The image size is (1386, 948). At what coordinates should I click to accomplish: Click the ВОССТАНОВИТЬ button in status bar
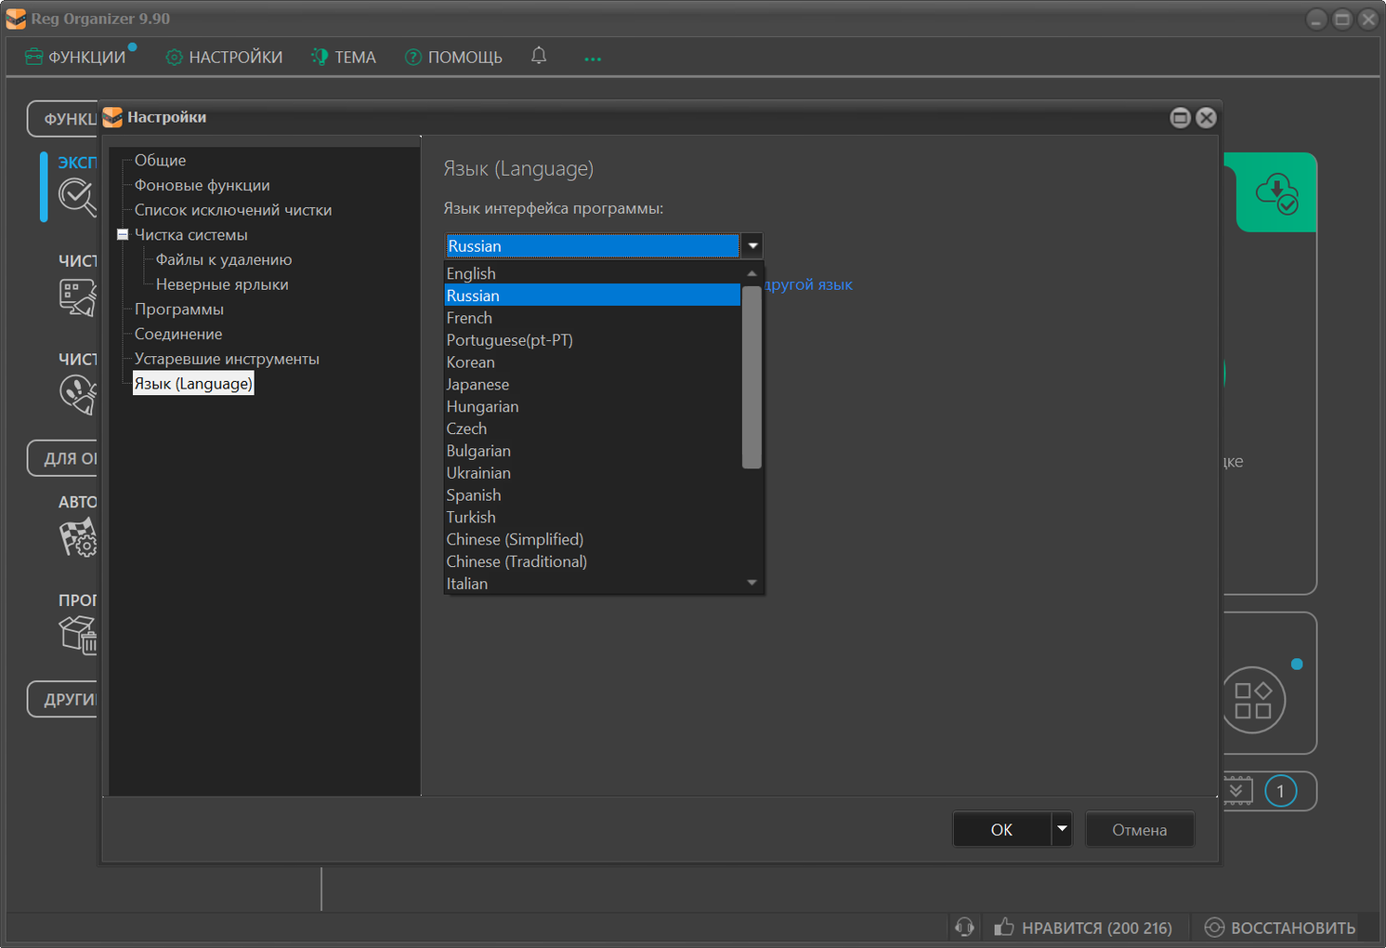pyautogui.click(x=1280, y=928)
